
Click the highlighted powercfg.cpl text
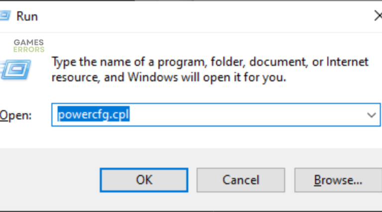[94, 115]
